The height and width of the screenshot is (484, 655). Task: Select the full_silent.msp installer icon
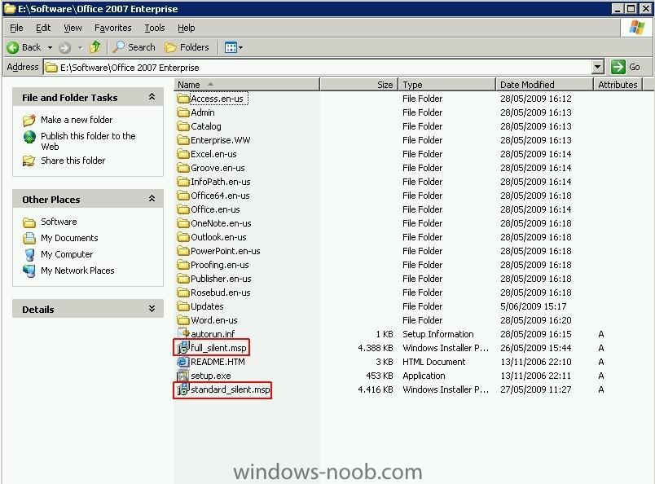pyautogui.click(x=183, y=348)
